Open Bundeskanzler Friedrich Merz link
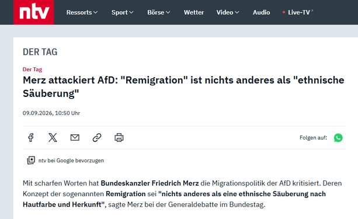The width and height of the screenshot is (358, 219). click(150, 183)
